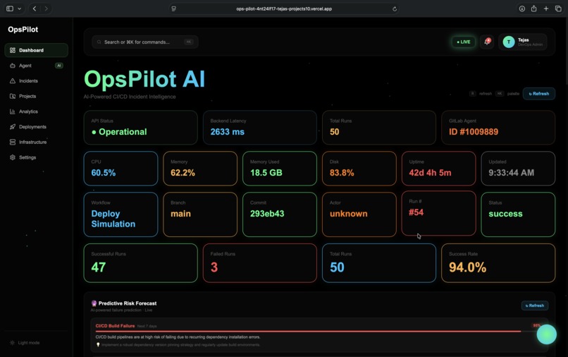Image resolution: width=568 pixels, height=357 pixels.
Task: Click the Workflow Deploy Simulation card
Action: coord(121,214)
